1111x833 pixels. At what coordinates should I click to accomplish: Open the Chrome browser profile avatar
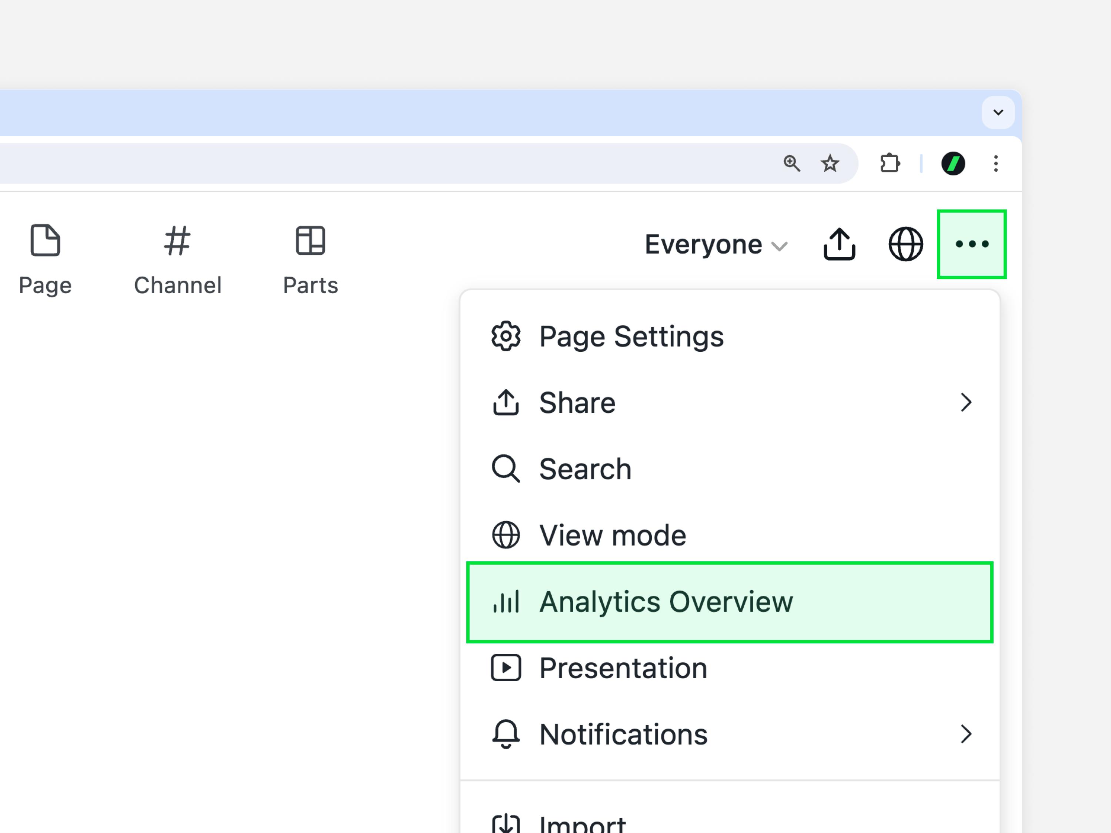[954, 163]
